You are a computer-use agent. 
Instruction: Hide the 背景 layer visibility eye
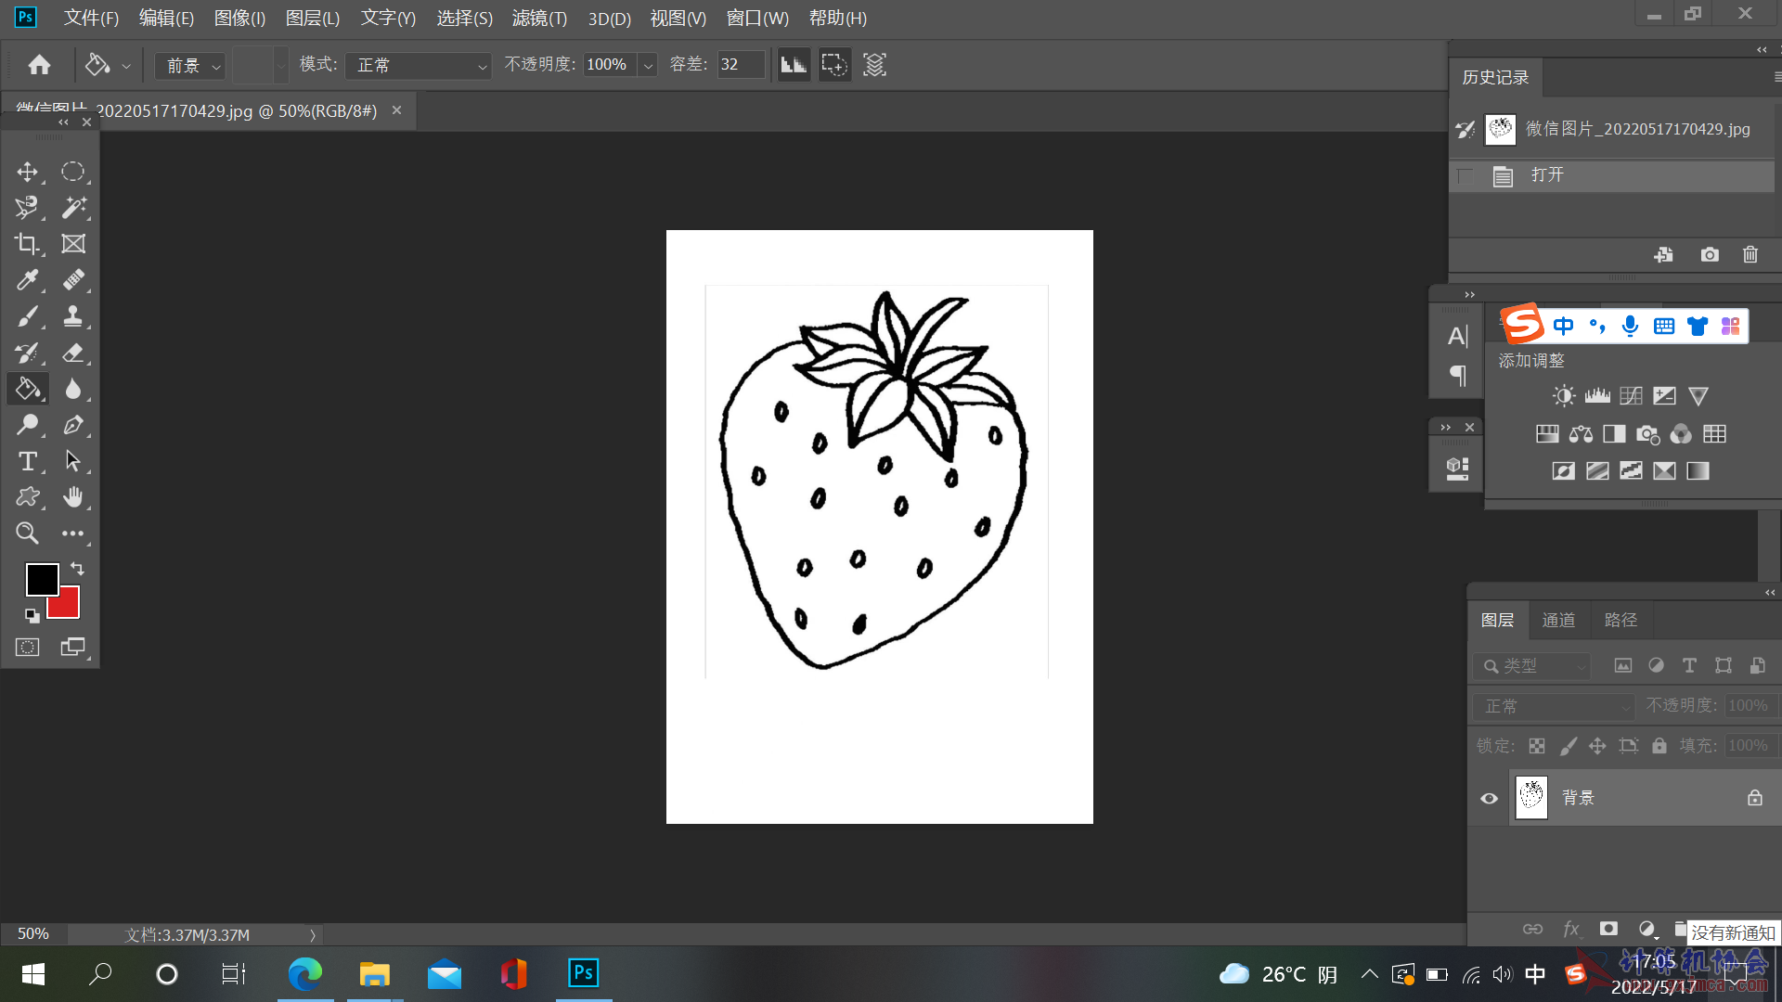coord(1489,798)
